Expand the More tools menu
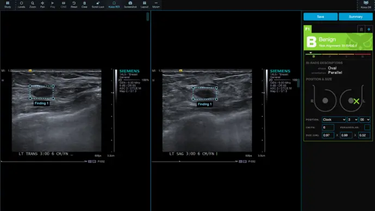 click(x=156, y=4)
